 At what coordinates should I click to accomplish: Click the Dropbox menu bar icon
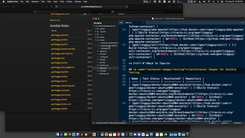(155, 2)
